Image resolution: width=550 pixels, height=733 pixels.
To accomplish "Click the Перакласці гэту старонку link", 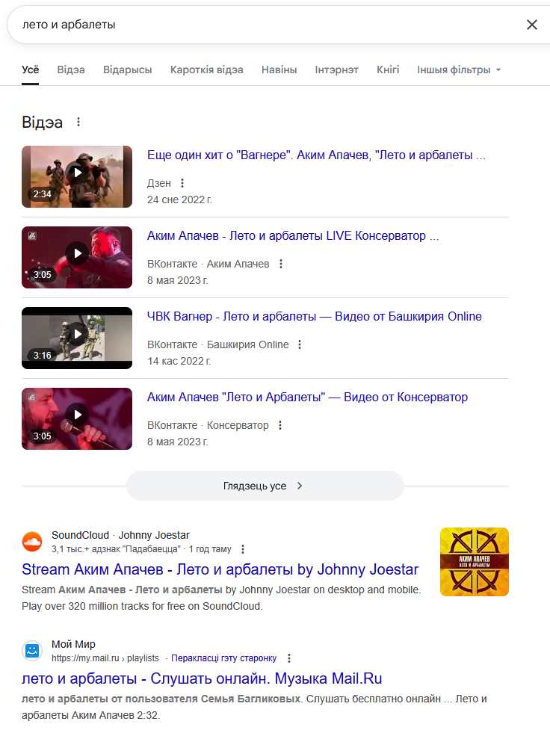I will pos(223,658).
